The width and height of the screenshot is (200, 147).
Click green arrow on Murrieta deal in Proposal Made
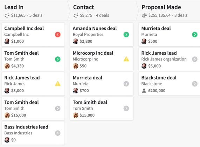click(x=195, y=34)
